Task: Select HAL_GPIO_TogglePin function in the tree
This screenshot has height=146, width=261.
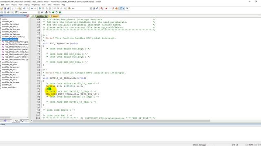Action: click(x=16, y=57)
